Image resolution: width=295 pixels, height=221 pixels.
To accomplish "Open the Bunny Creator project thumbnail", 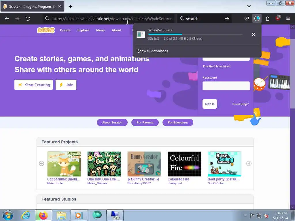I will pos(144,164).
